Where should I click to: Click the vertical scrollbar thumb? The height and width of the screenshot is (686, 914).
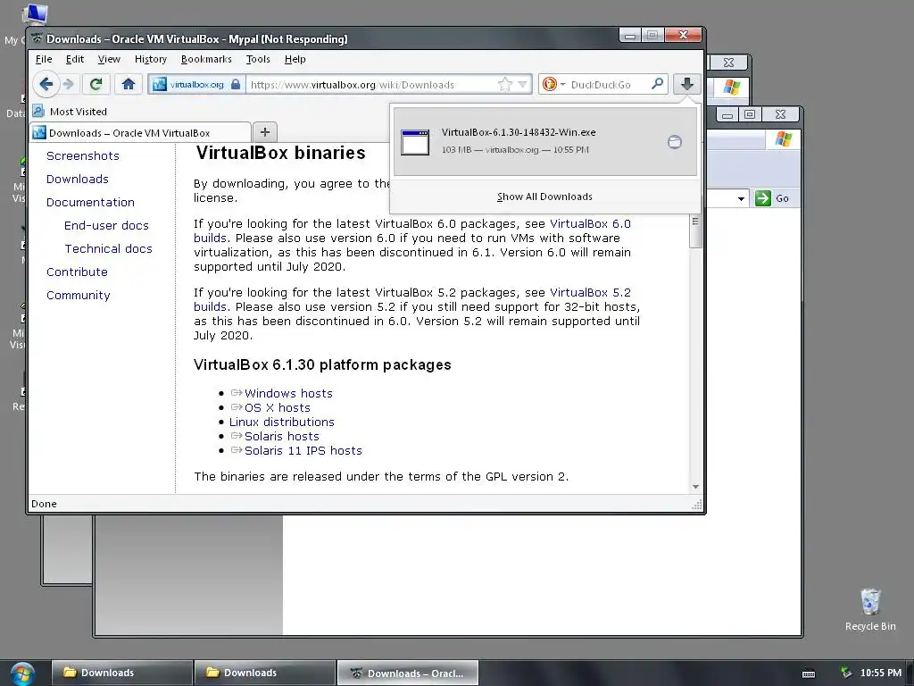tap(694, 231)
